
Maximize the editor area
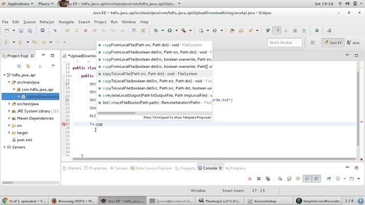point(356,55)
